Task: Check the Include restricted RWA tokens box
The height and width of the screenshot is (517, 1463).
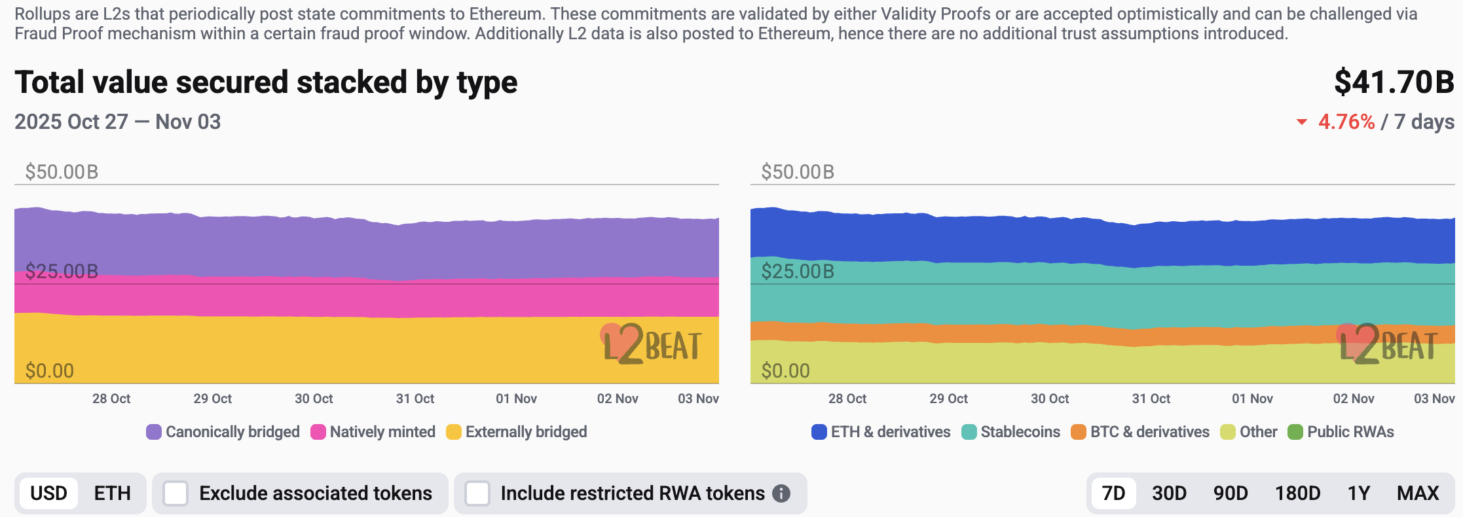Action: pyautogui.click(x=477, y=493)
